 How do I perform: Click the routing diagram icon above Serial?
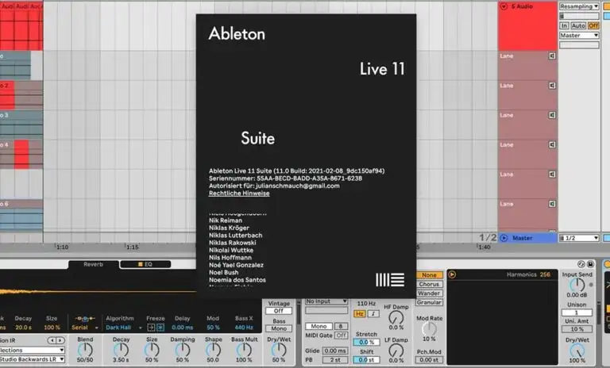[x=85, y=319]
